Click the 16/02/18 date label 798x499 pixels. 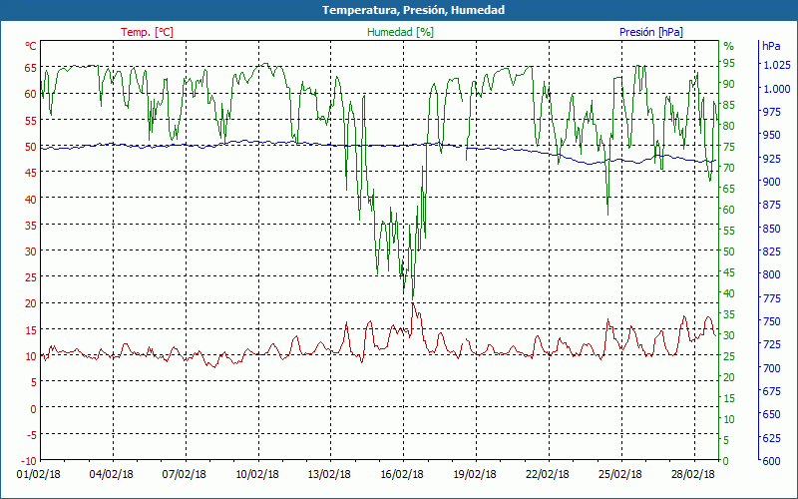tap(404, 475)
